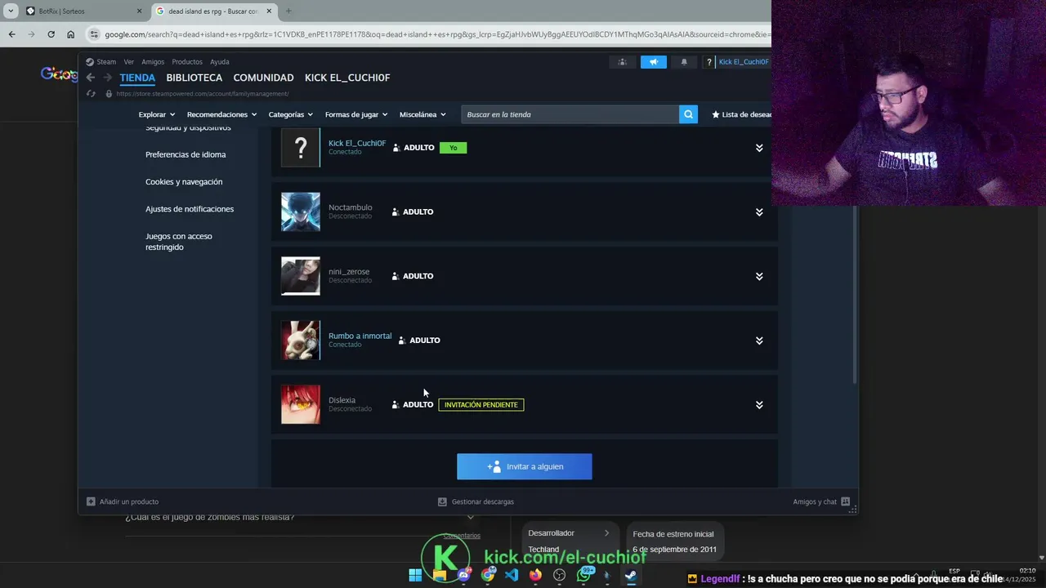
Task: Open WhatsApp from taskbar
Action: [584, 575]
